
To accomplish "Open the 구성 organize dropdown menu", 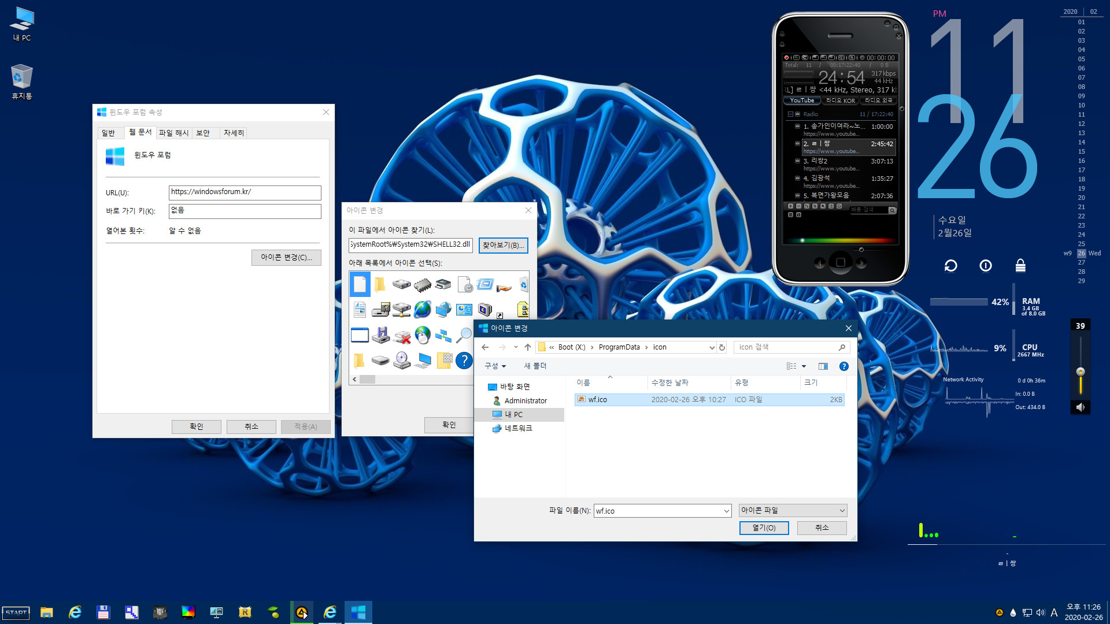I will click(495, 366).
